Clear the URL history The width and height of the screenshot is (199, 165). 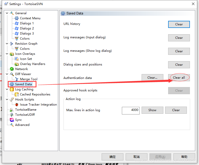tap(179, 24)
